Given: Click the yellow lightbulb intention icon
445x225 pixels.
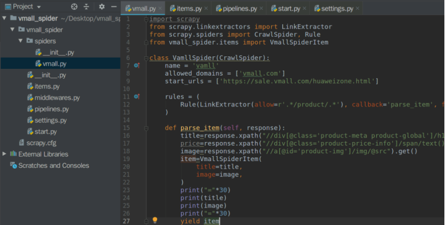Looking at the screenshot, I should tap(155, 220).
